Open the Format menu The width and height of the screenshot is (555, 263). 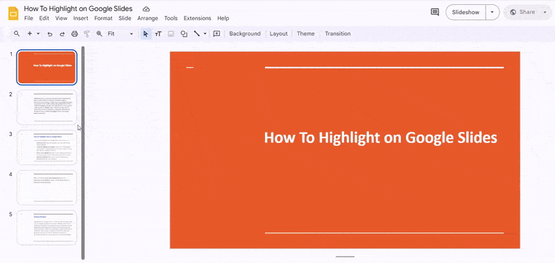pyautogui.click(x=103, y=19)
